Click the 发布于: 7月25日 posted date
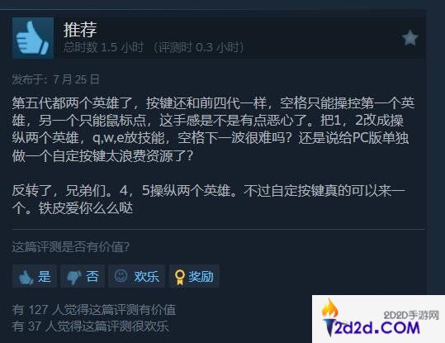Image resolution: width=445 pixels, height=343 pixels. pos(55,79)
